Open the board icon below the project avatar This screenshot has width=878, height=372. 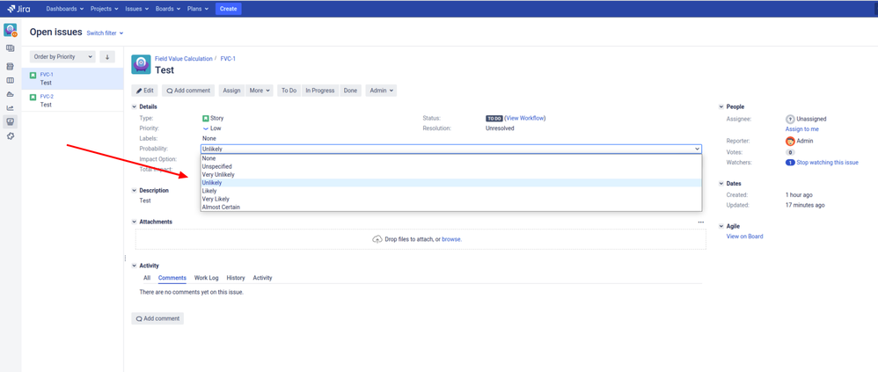(10, 48)
